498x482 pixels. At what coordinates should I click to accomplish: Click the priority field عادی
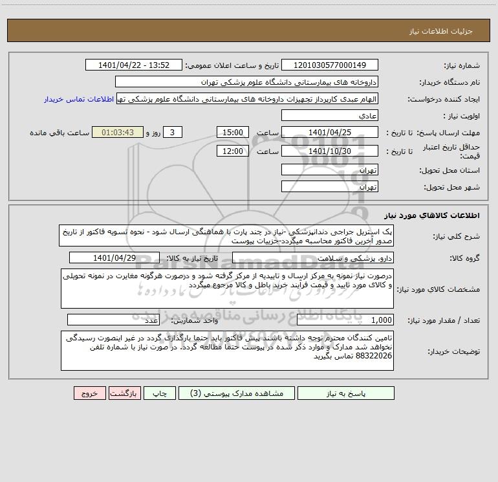[330, 115]
